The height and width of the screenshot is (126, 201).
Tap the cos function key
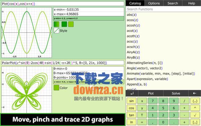131,108
